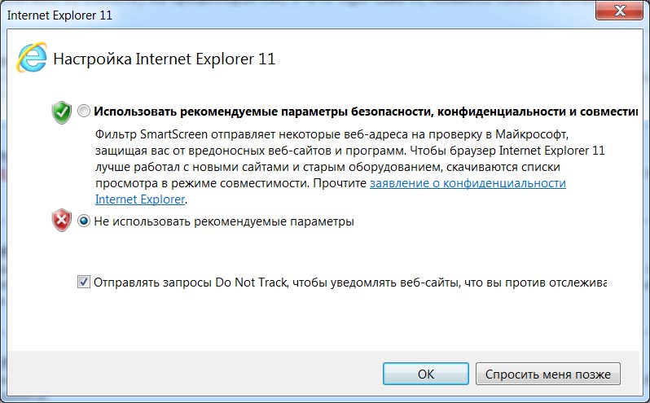Image resolution: width=650 pixels, height=403 pixels.
Task: Click the "Спросить меня позже" button
Action: tap(547, 375)
